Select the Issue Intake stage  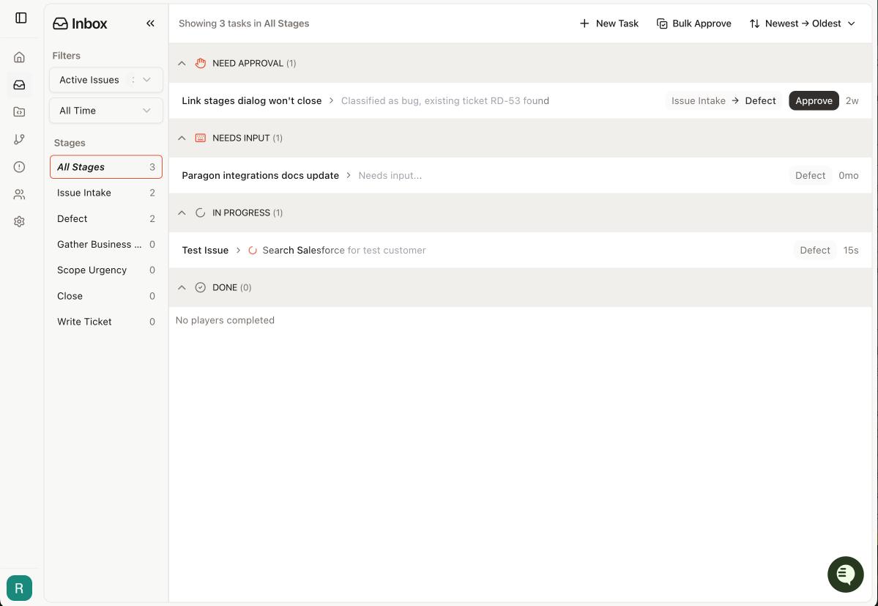pyautogui.click(x=83, y=192)
